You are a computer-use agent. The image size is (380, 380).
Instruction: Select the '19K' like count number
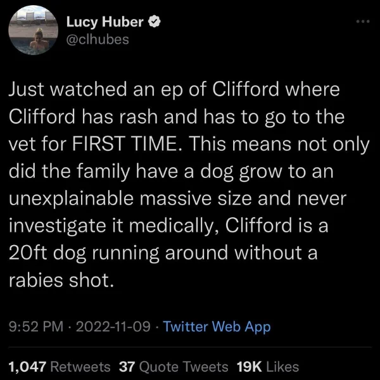(x=250, y=367)
